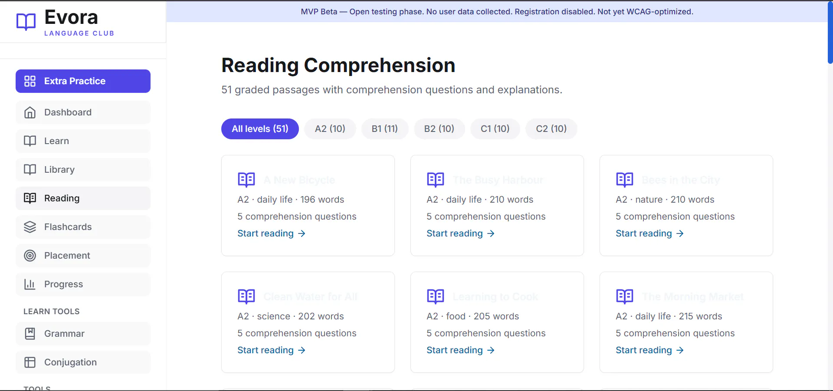Select the All levels (51) filter
This screenshot has width=833, height=391.
(x=260, y=129)
